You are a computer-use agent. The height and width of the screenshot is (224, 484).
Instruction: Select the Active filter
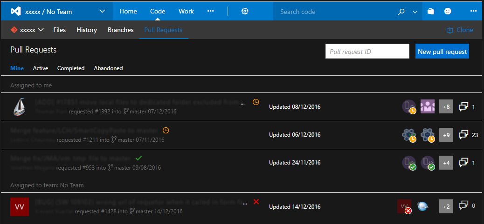(x=41, y=68)
